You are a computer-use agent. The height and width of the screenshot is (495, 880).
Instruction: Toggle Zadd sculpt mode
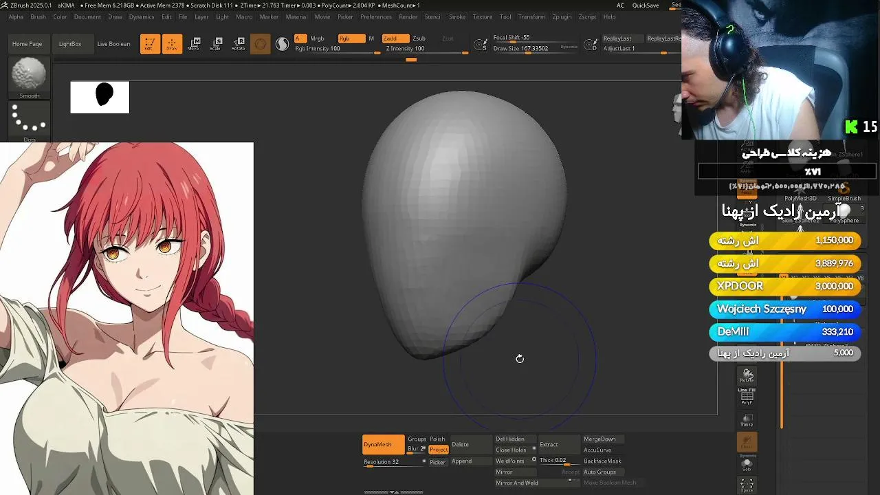pos(395,38)
